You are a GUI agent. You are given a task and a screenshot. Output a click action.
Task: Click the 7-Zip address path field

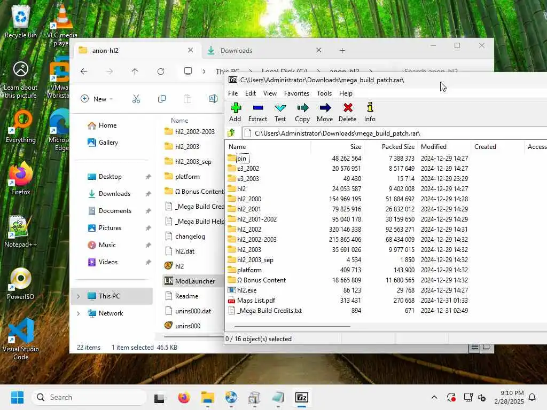pyautogui.click(x=394, y=133)
